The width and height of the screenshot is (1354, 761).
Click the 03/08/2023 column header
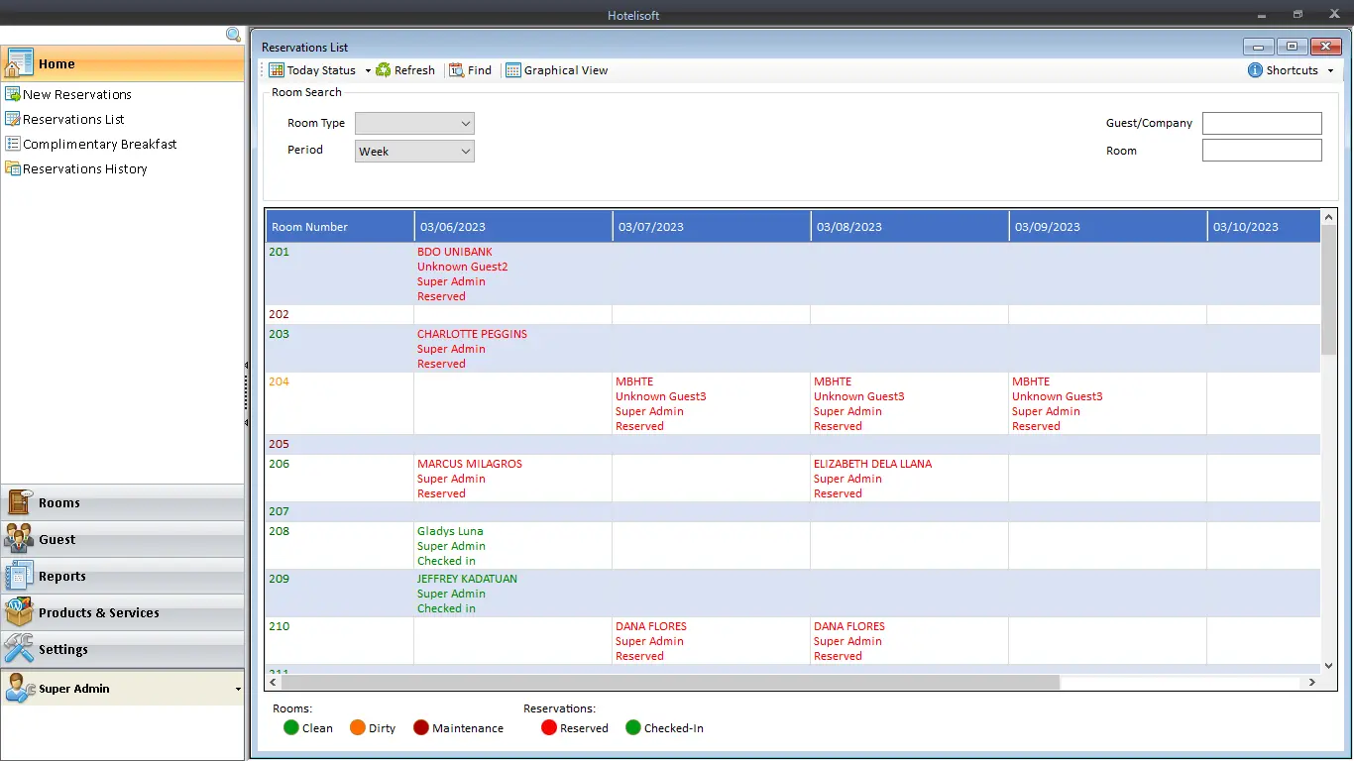click(x=910, y=226)
